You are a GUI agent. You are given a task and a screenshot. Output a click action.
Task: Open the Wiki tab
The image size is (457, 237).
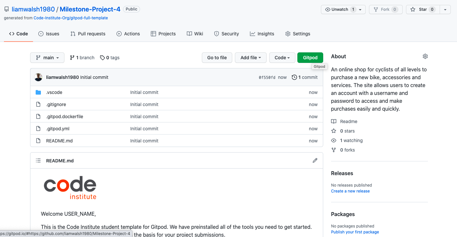coord(195,34)
